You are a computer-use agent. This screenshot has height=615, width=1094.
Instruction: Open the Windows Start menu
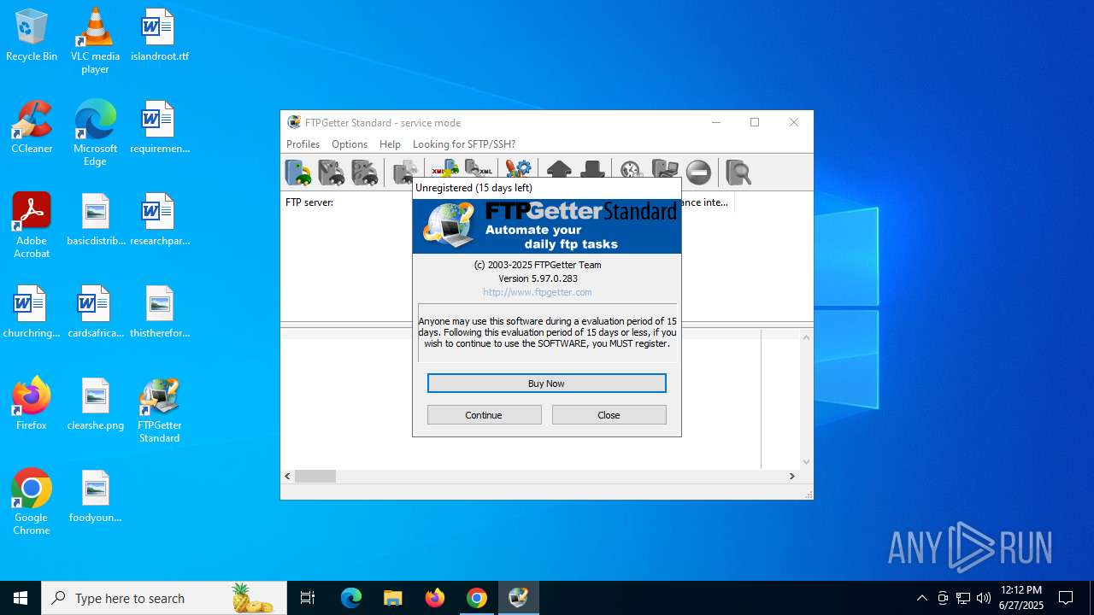pyautogui.click(x=21, y=598)
